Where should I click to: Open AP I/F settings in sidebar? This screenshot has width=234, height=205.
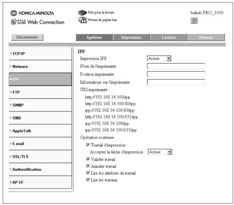(x=40, y=182)
